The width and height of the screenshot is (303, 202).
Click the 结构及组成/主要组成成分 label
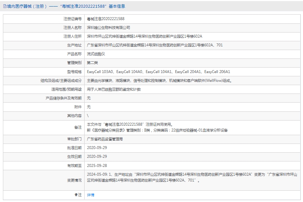pyautogui.click(x=61, y=81)
